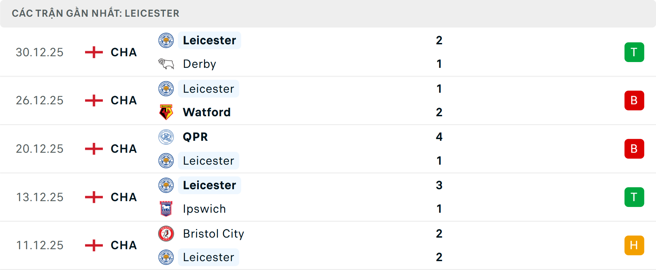The width and height of the screenshot is (656, 270).
Task: Click the CHA competition label on the 26.12.25 row
Action: click(x=122, y=100)
